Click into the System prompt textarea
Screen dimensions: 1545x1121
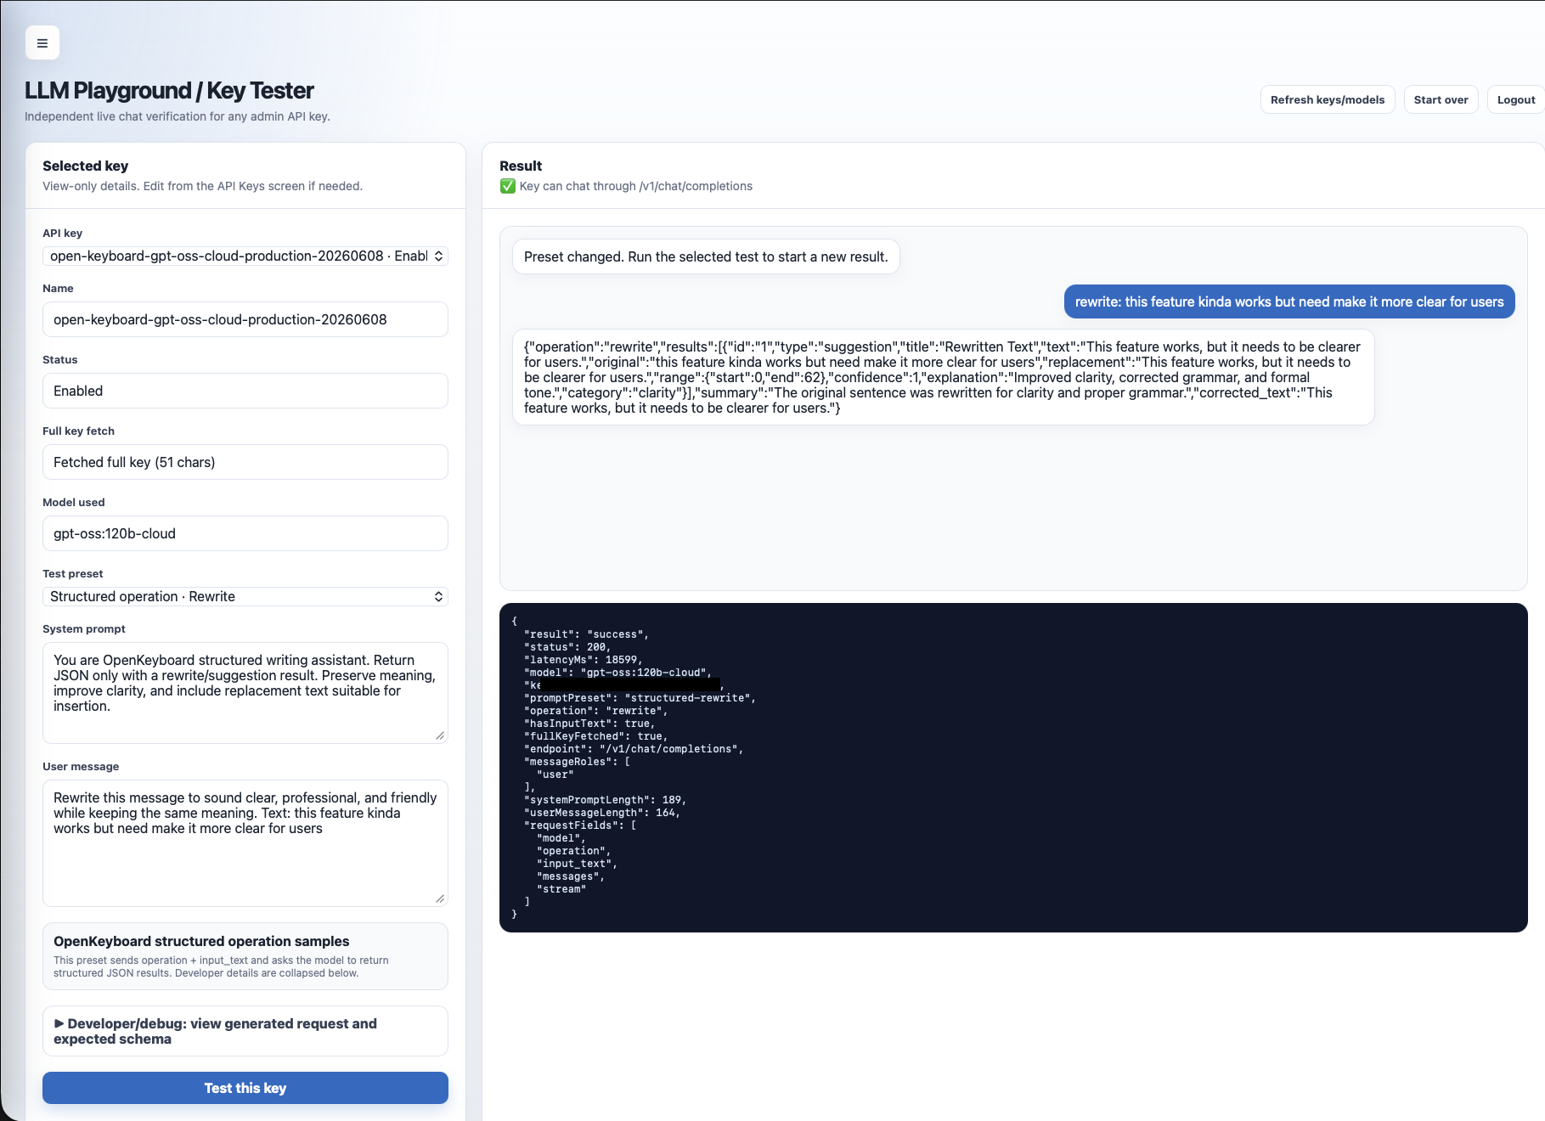tap(245, 693)
